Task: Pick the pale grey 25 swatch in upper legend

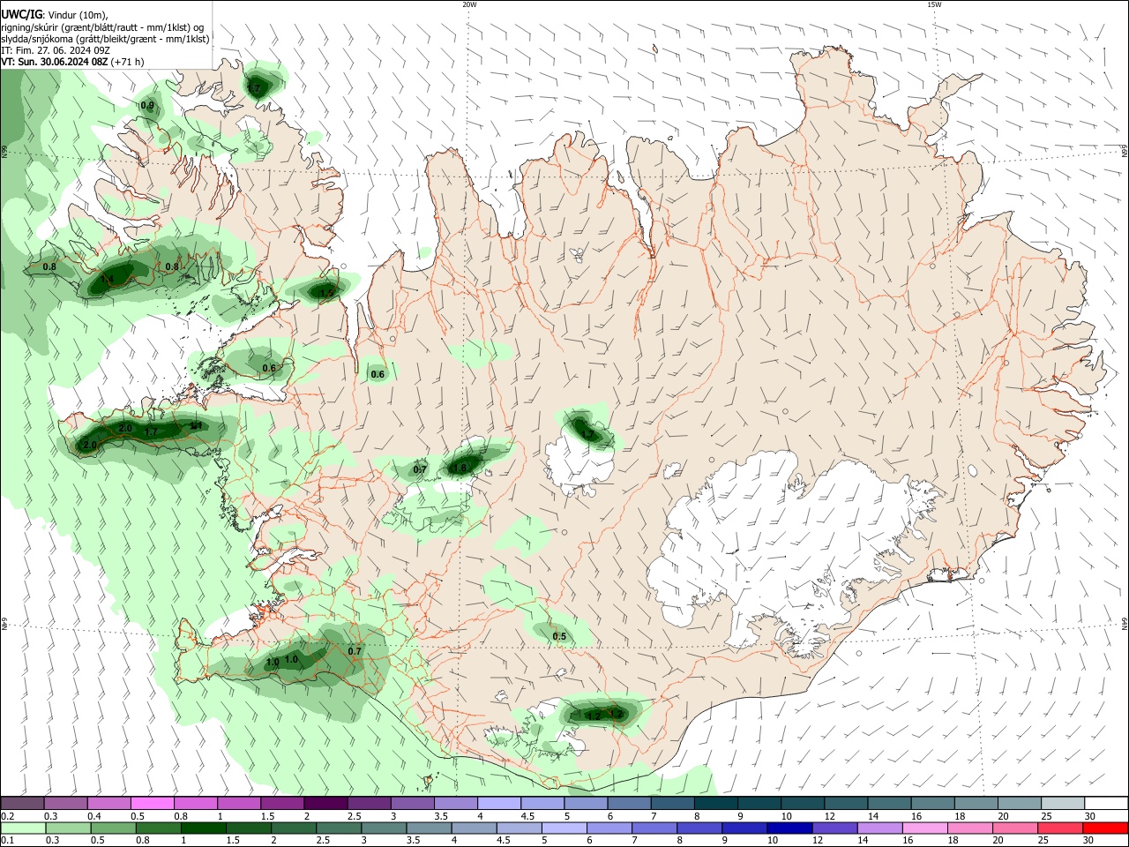Action: (x=1064, y=804)
